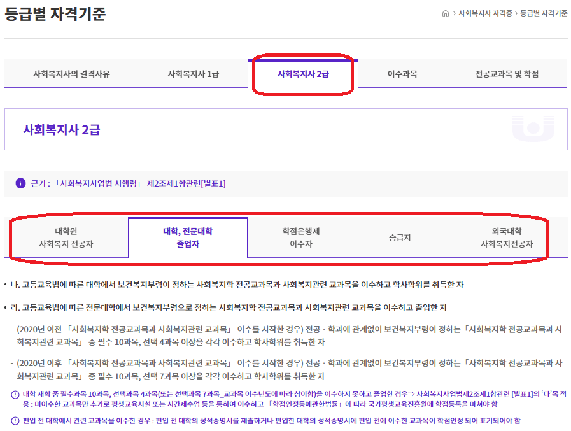Click the info icon beside 근거

pyautogui.click(x=21, y=183)
